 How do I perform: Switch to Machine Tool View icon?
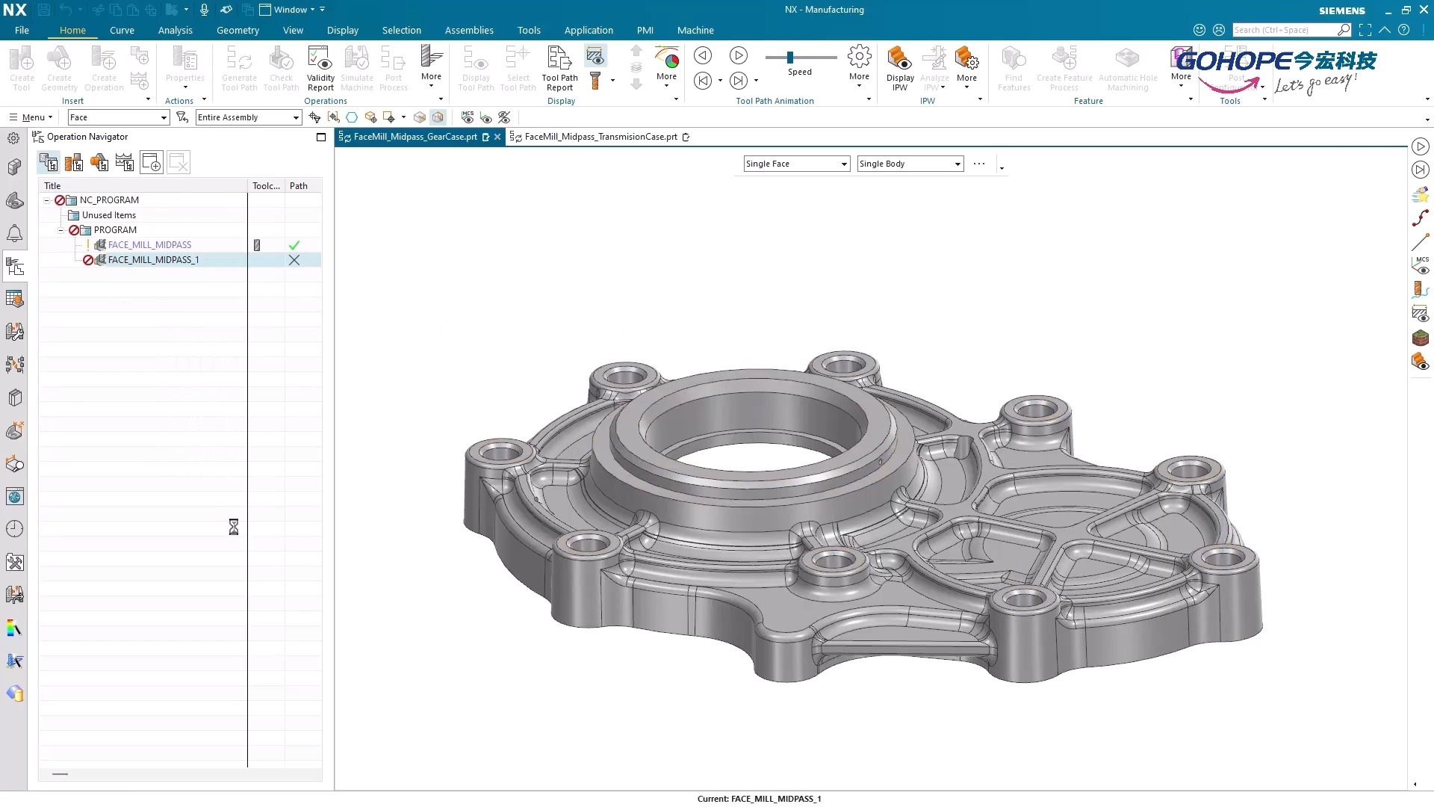pos(74,162)
